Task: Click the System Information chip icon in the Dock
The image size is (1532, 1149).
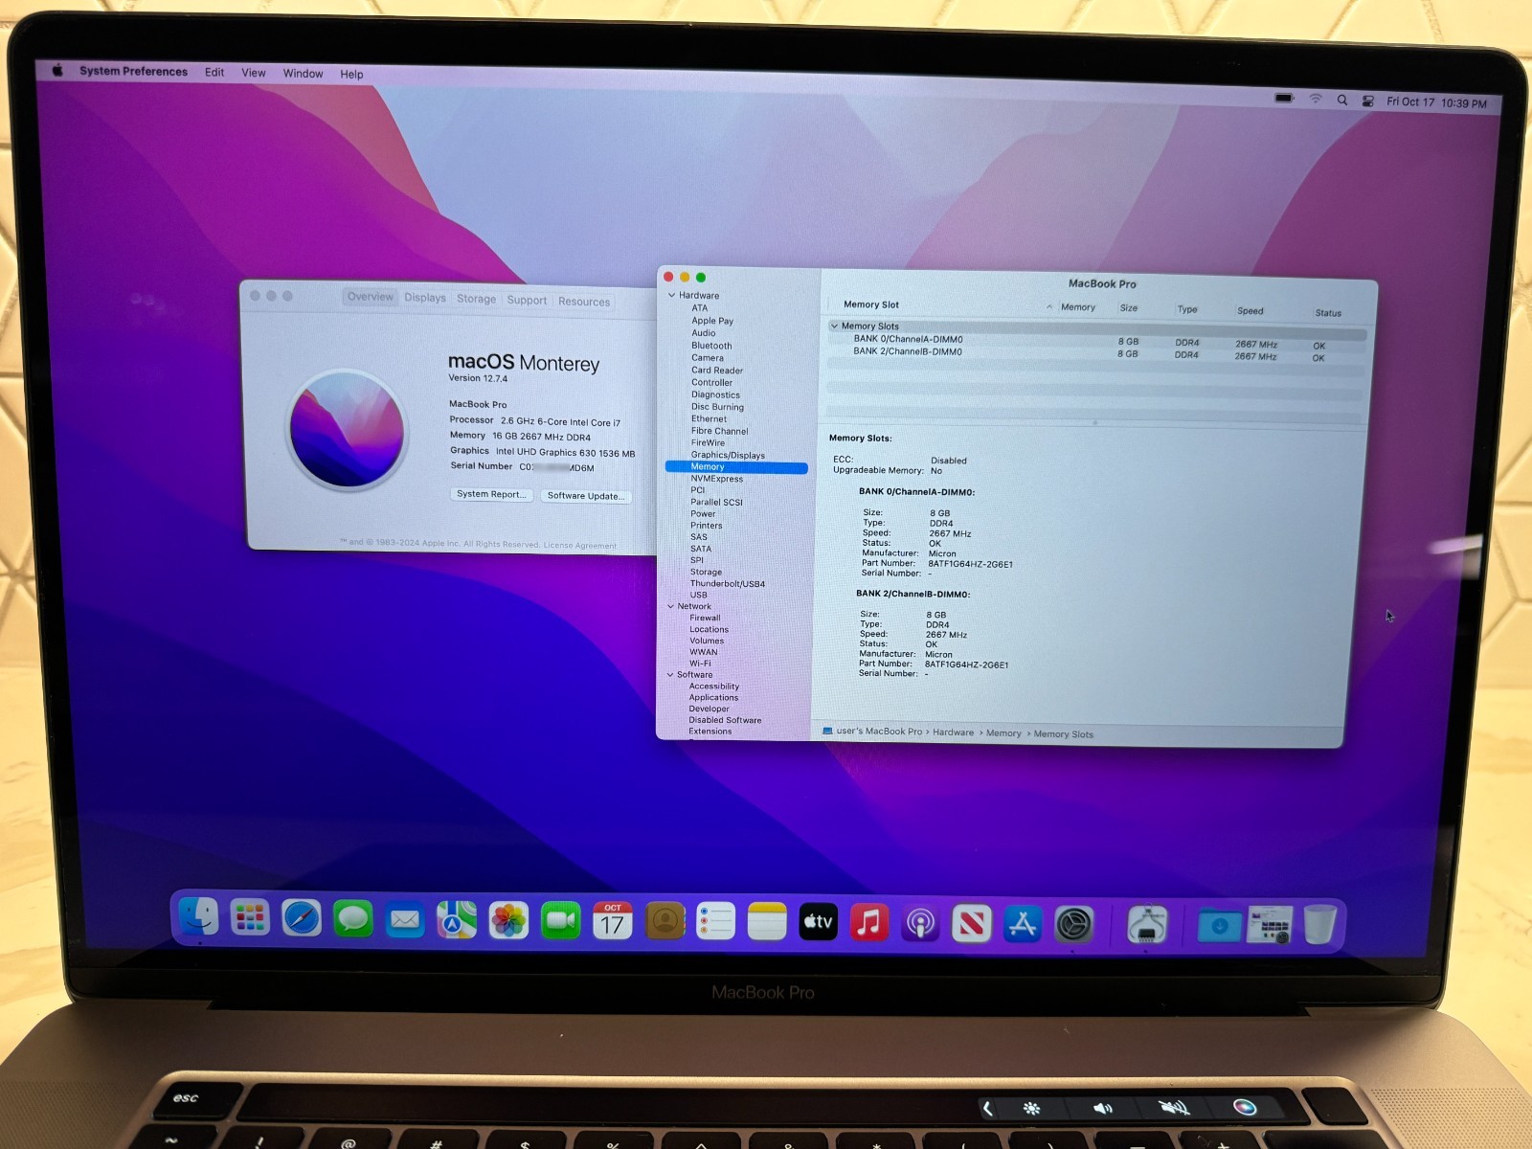Action: [x=1146, y=926]
